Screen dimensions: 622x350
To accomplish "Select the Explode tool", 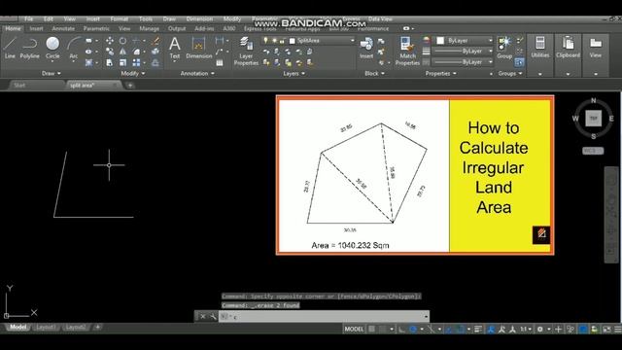I will pos(155,52).
